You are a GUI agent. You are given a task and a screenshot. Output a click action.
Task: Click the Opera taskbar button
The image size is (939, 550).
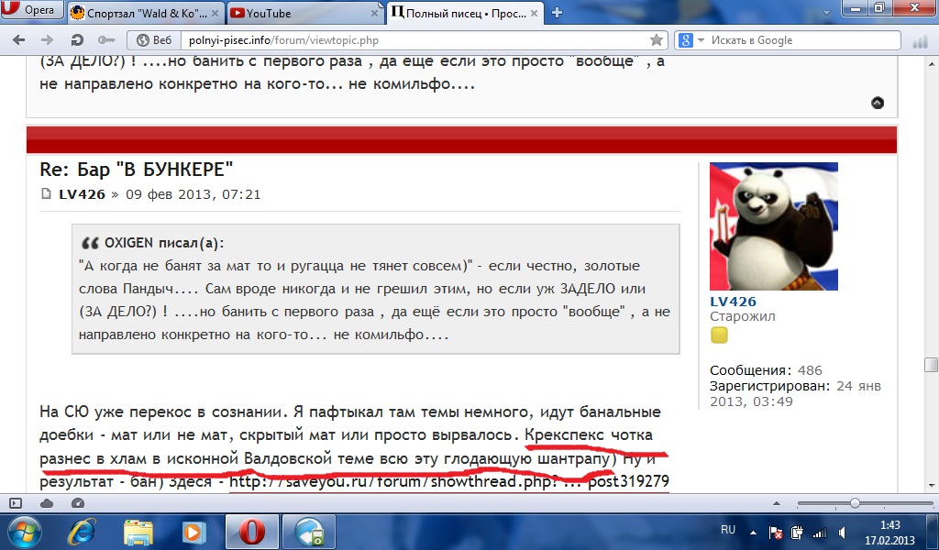[251, 532]
